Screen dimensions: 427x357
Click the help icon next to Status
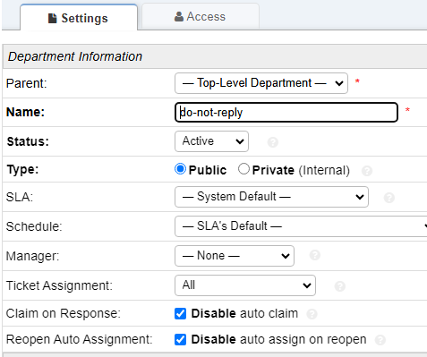[273, 142]
